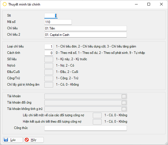Click the Nợ/có value box
The width and height of the screenshot is (168, 145).
(49, 65)
